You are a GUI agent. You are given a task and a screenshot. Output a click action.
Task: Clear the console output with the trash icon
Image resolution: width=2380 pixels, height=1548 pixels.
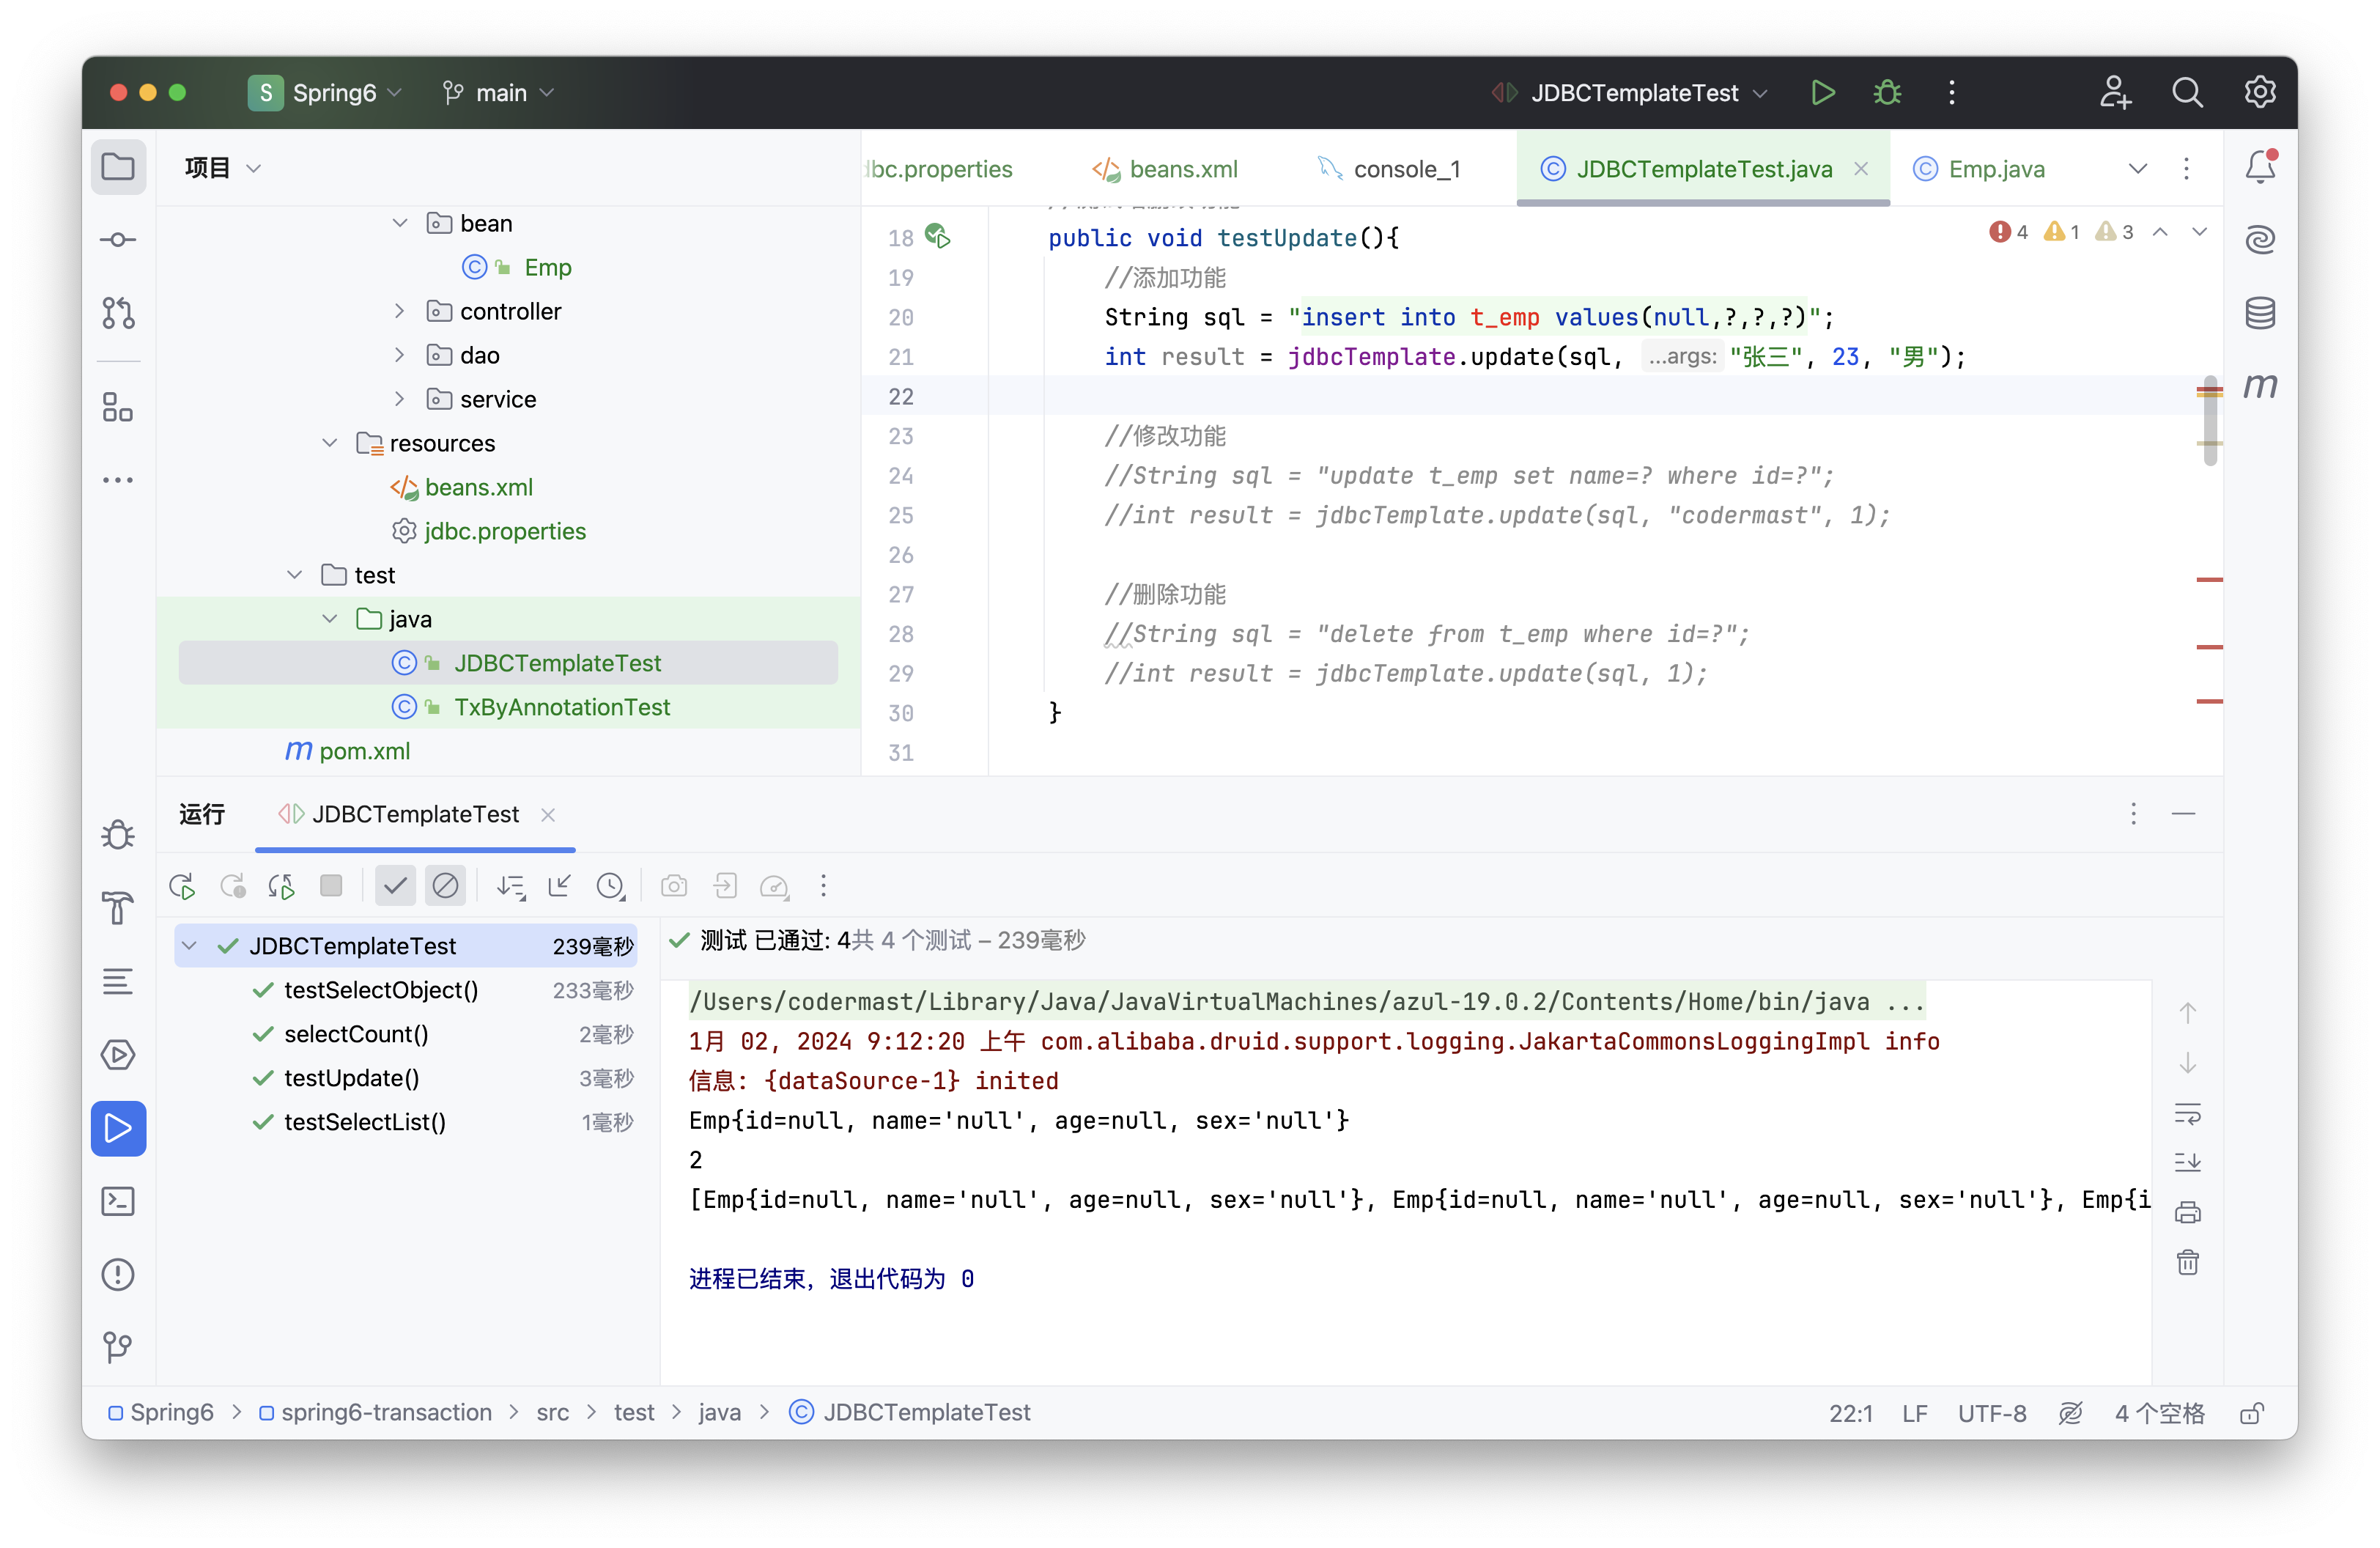point(2188,1262)
